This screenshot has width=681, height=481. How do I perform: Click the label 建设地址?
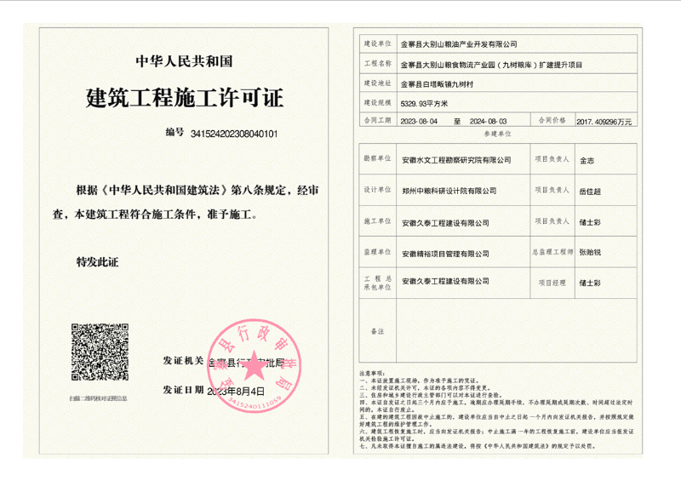pyautogui.click(x=377, y=83)
